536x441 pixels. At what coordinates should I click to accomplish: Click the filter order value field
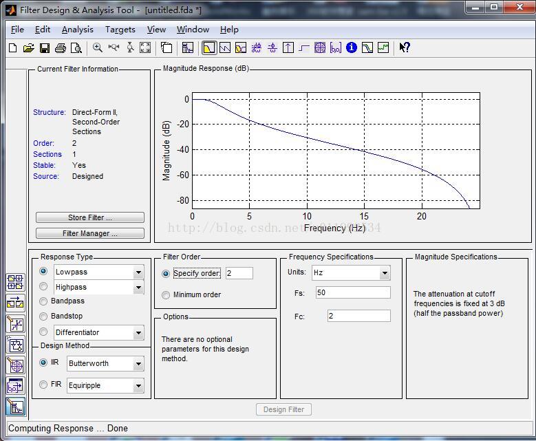point(239,273)
